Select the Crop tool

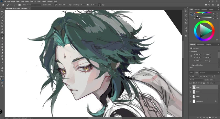2,23
